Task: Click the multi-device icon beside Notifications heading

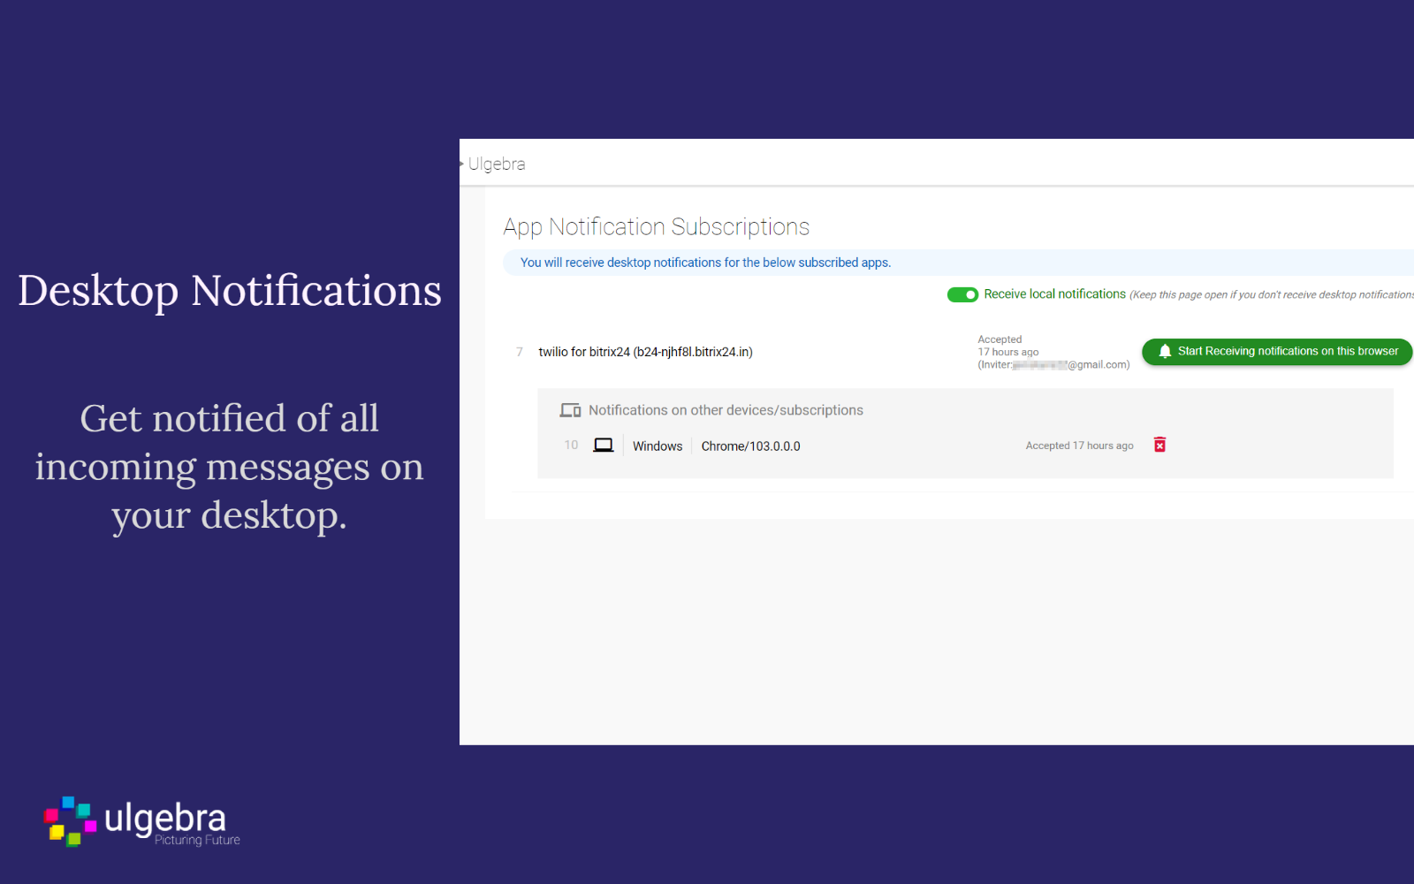Action: pyautogui.click(x=570, y=410)
